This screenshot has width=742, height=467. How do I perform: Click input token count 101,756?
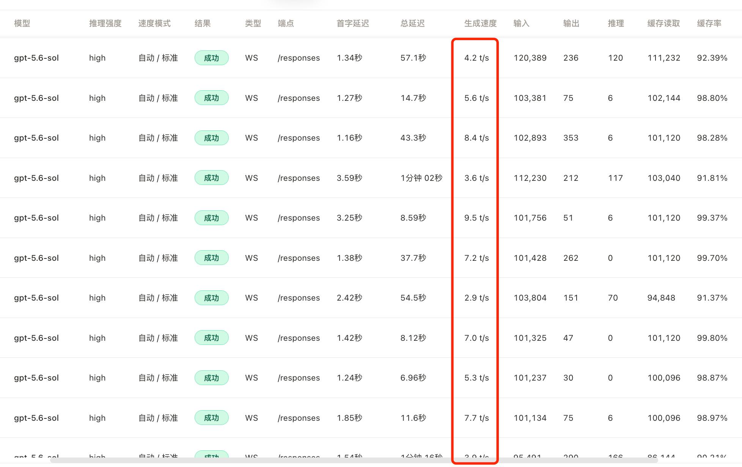pyautogui.click(x=530, y=218)
